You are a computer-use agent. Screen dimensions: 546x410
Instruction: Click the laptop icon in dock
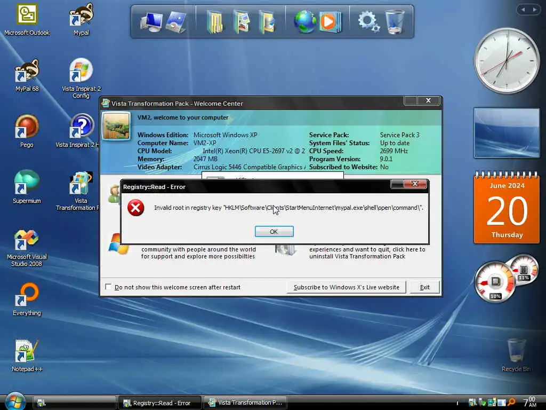point(176,21)
